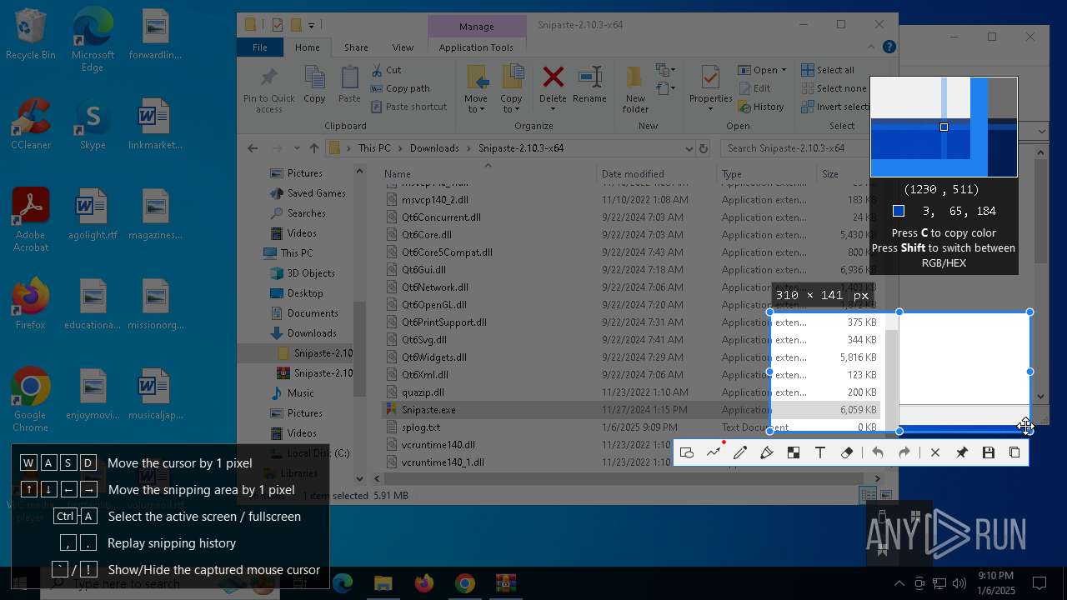Click the Delete red X ribbon icon
The image size is (1067, 600).
tap(553, 77)
